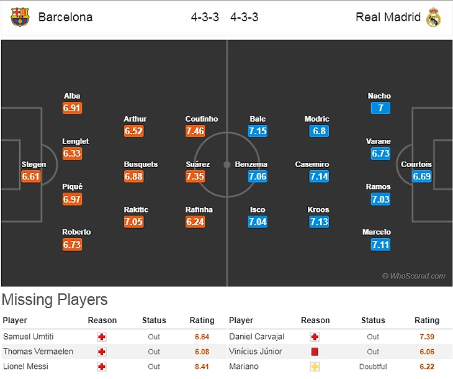Select Suárez's 7.35 rating badge
Image resolution: width=453 pixels, height=379 pixels.
click(195, 176)
